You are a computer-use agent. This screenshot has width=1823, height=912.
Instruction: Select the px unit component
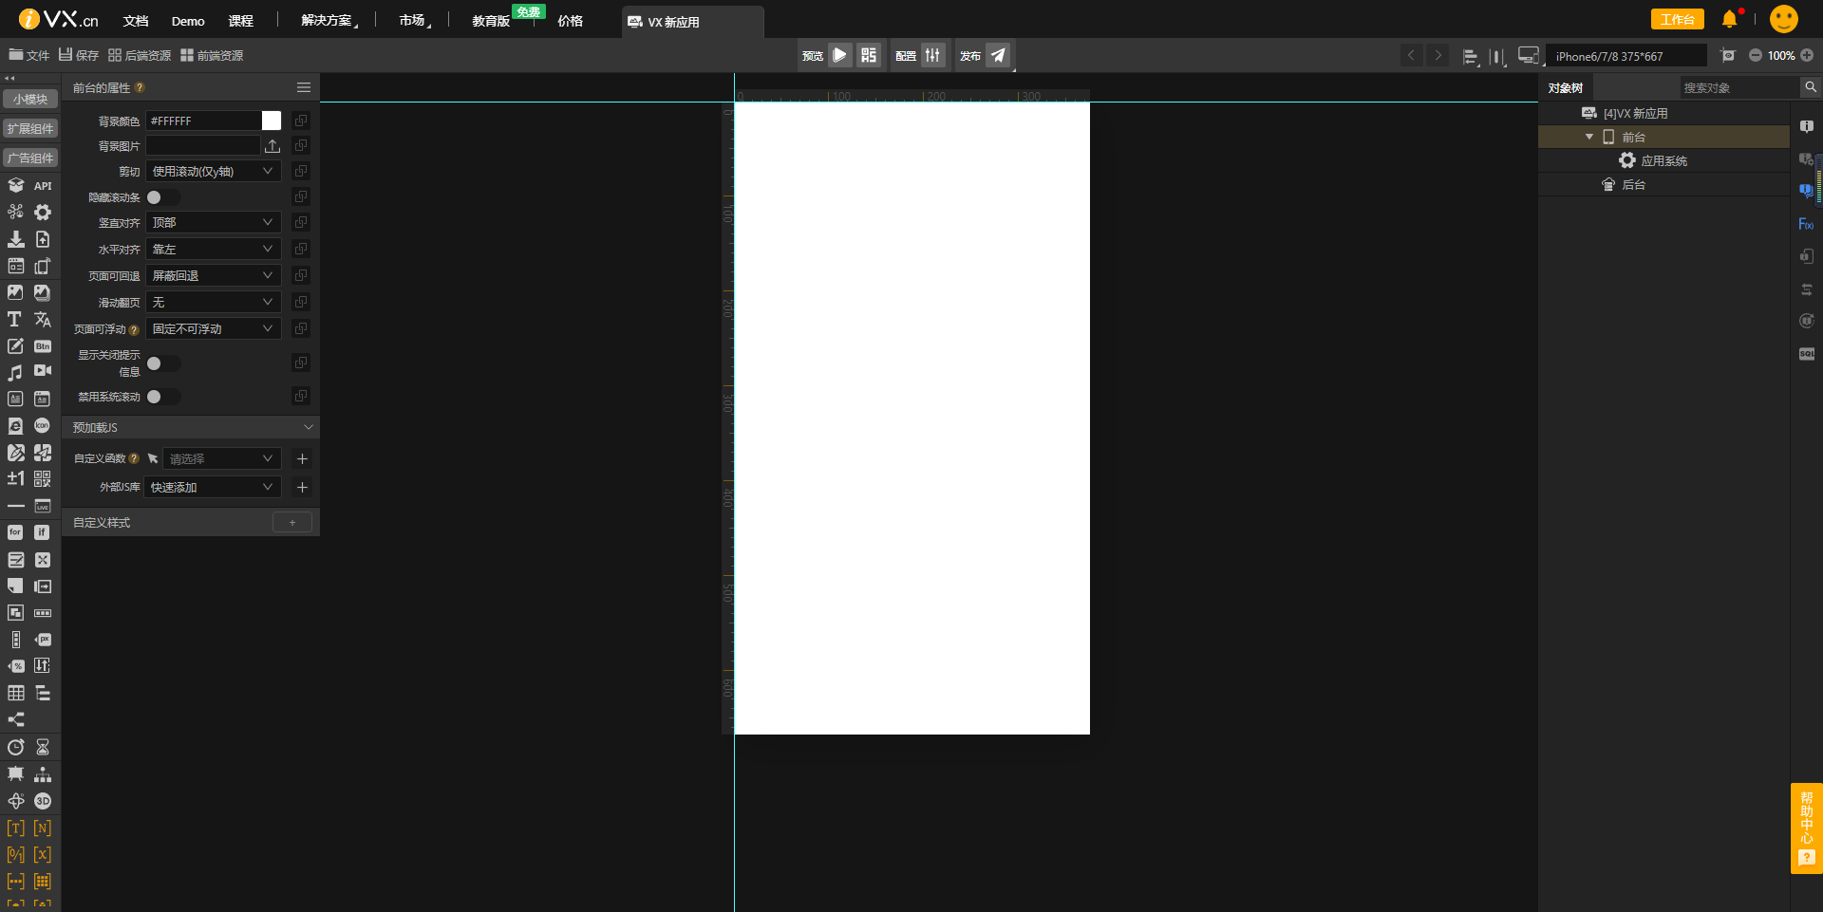pos(43,640)
